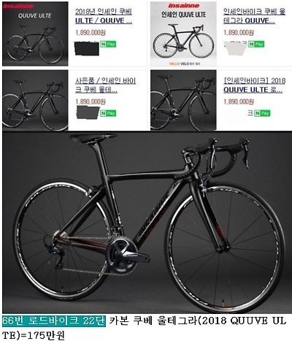Select the thumbnail beside the [인세인바이크] 2018 listing

pyautogui.click(x=183, y=100)
